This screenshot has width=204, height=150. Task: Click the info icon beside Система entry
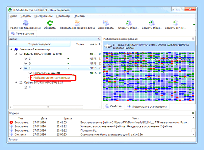point(11,134)
